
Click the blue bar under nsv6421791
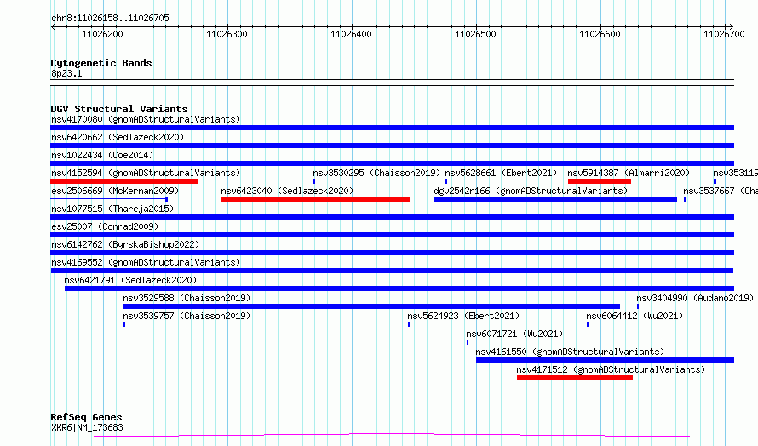pos(399,289)
